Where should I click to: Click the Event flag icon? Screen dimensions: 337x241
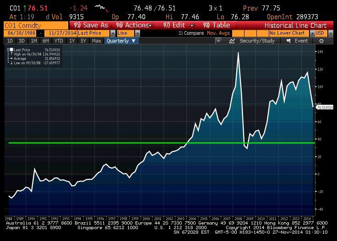click(x=288, y=41)
